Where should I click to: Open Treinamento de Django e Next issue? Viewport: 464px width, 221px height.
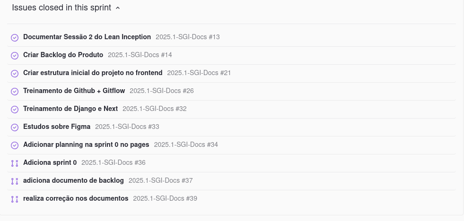click(x=70, y=109)
